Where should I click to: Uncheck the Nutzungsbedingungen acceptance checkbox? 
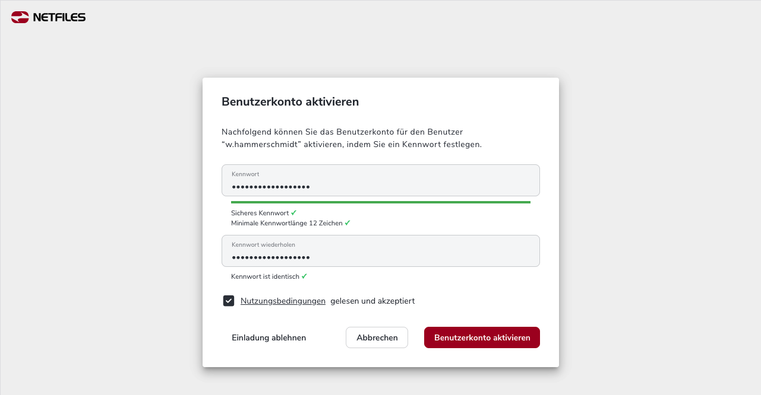[229, 301]
